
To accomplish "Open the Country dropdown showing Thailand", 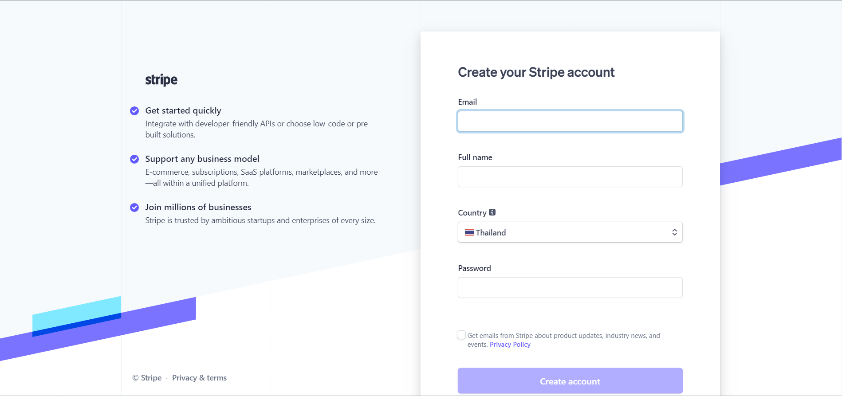I will click(x=570, y=232).
